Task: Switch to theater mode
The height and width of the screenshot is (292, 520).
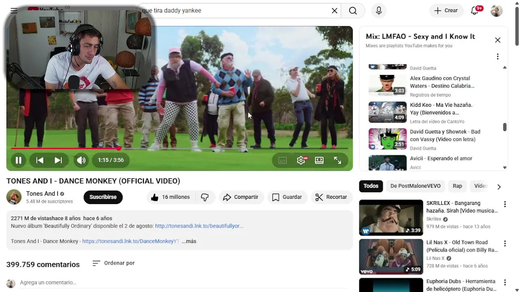Action: click(319, 160)
